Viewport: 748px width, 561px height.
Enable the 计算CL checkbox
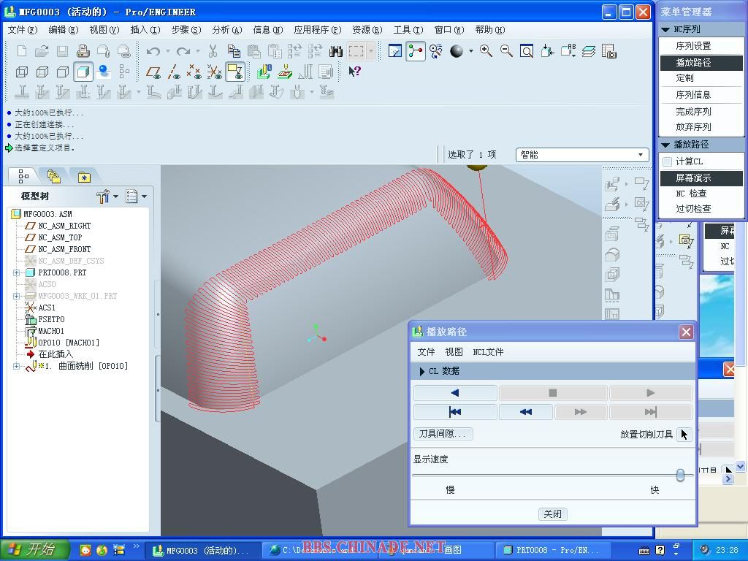(x=667, y=161)
